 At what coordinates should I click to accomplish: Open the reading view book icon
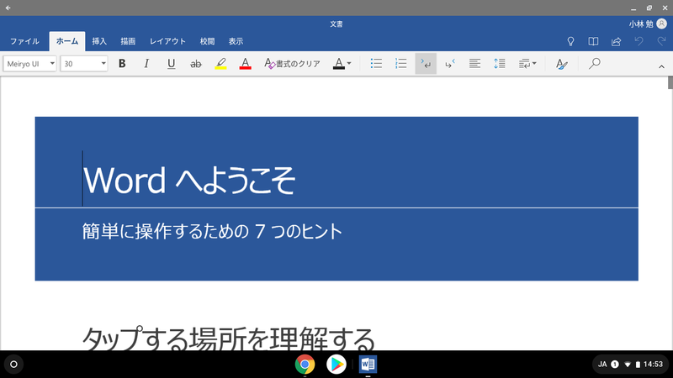[x=593, y=41]
